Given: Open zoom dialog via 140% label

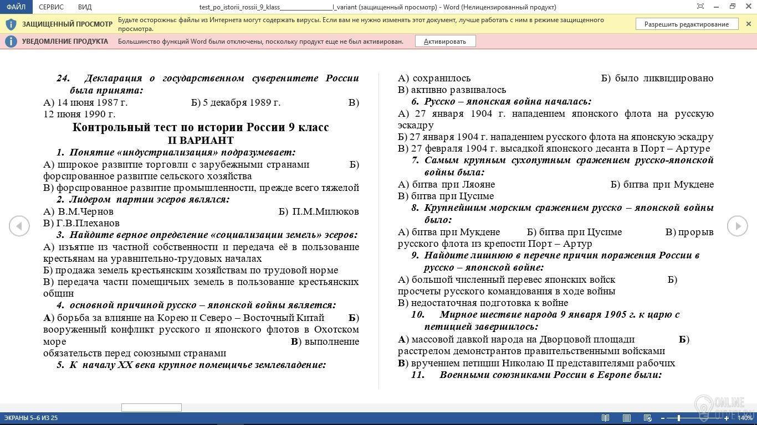Looking at the screenshot, I should click(744, 418).
